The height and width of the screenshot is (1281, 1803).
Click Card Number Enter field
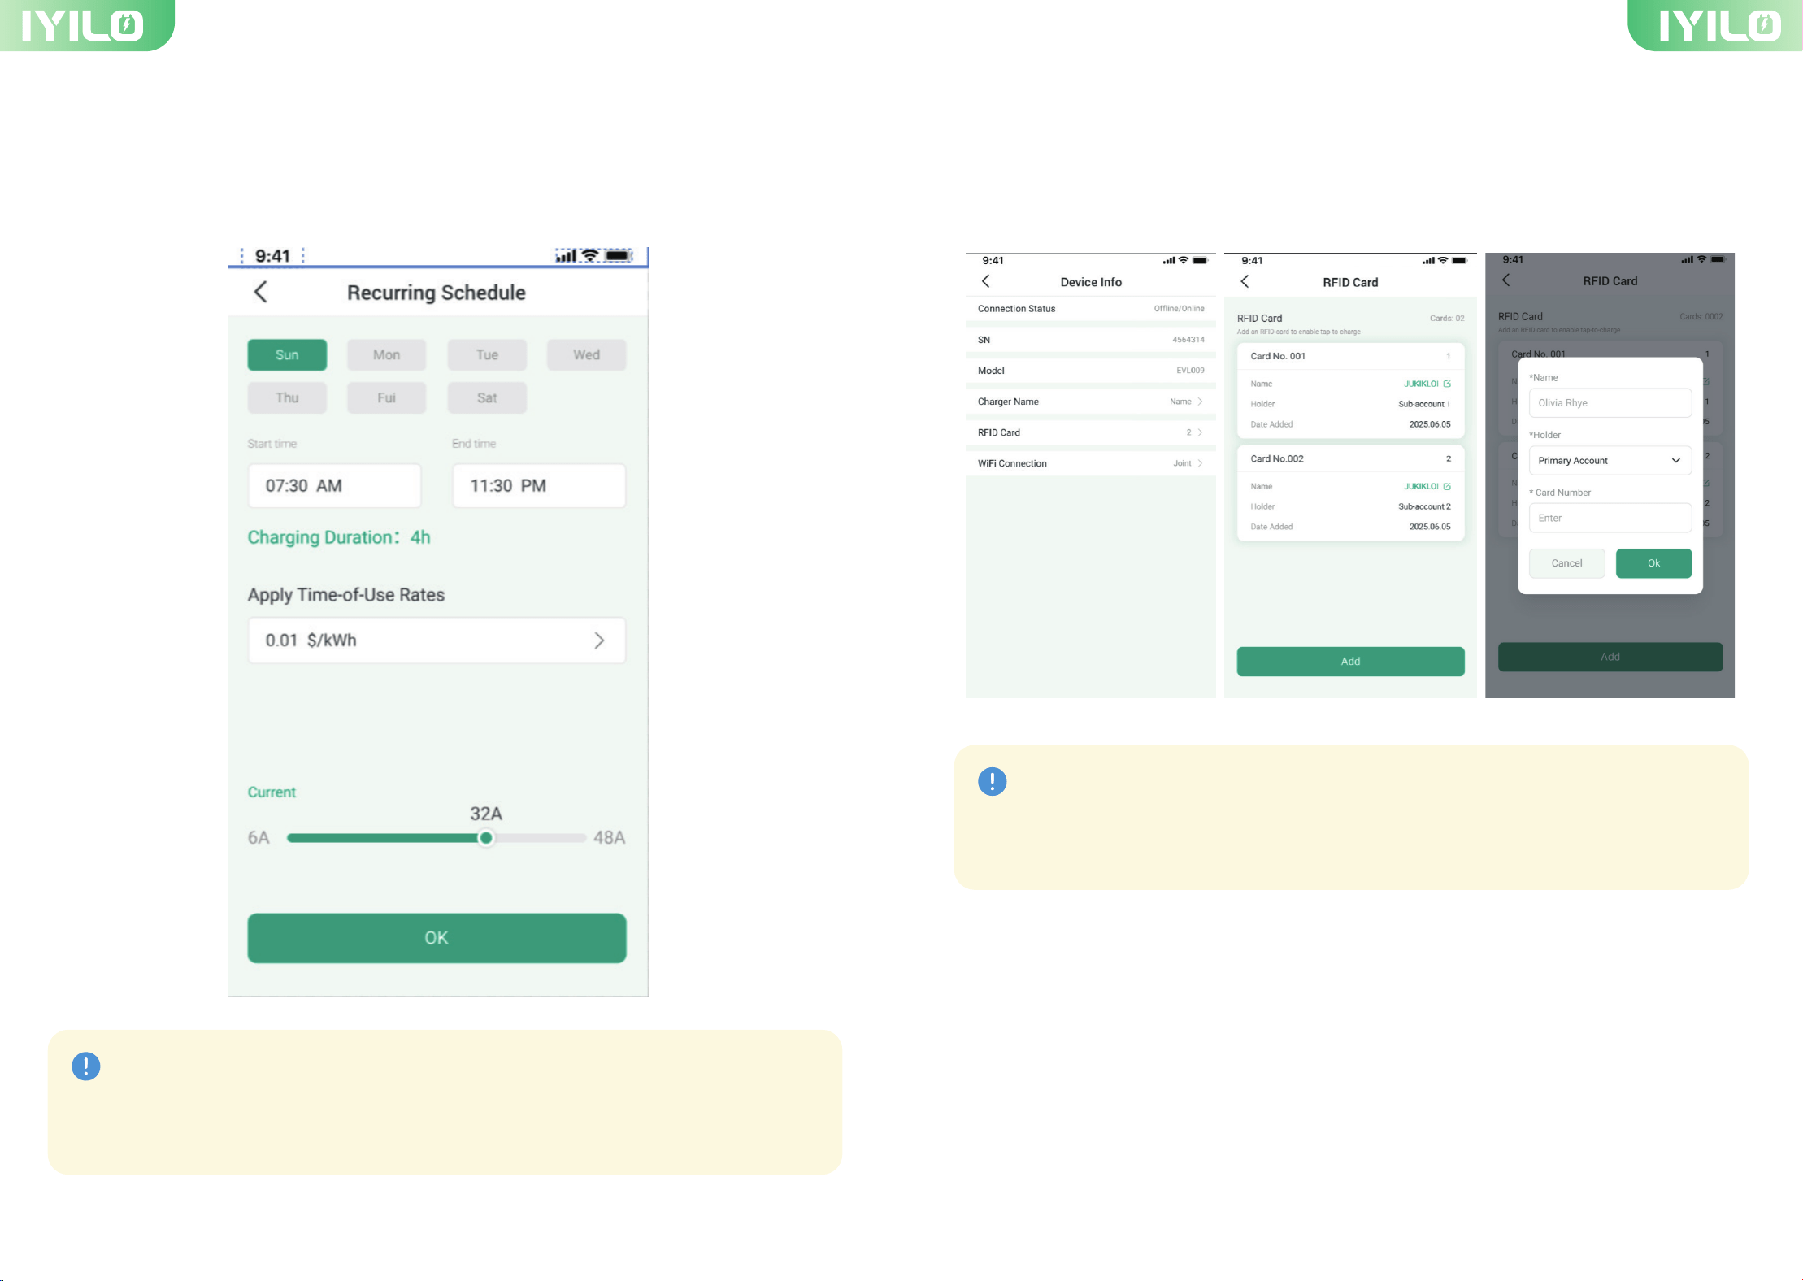(1610, 518)
